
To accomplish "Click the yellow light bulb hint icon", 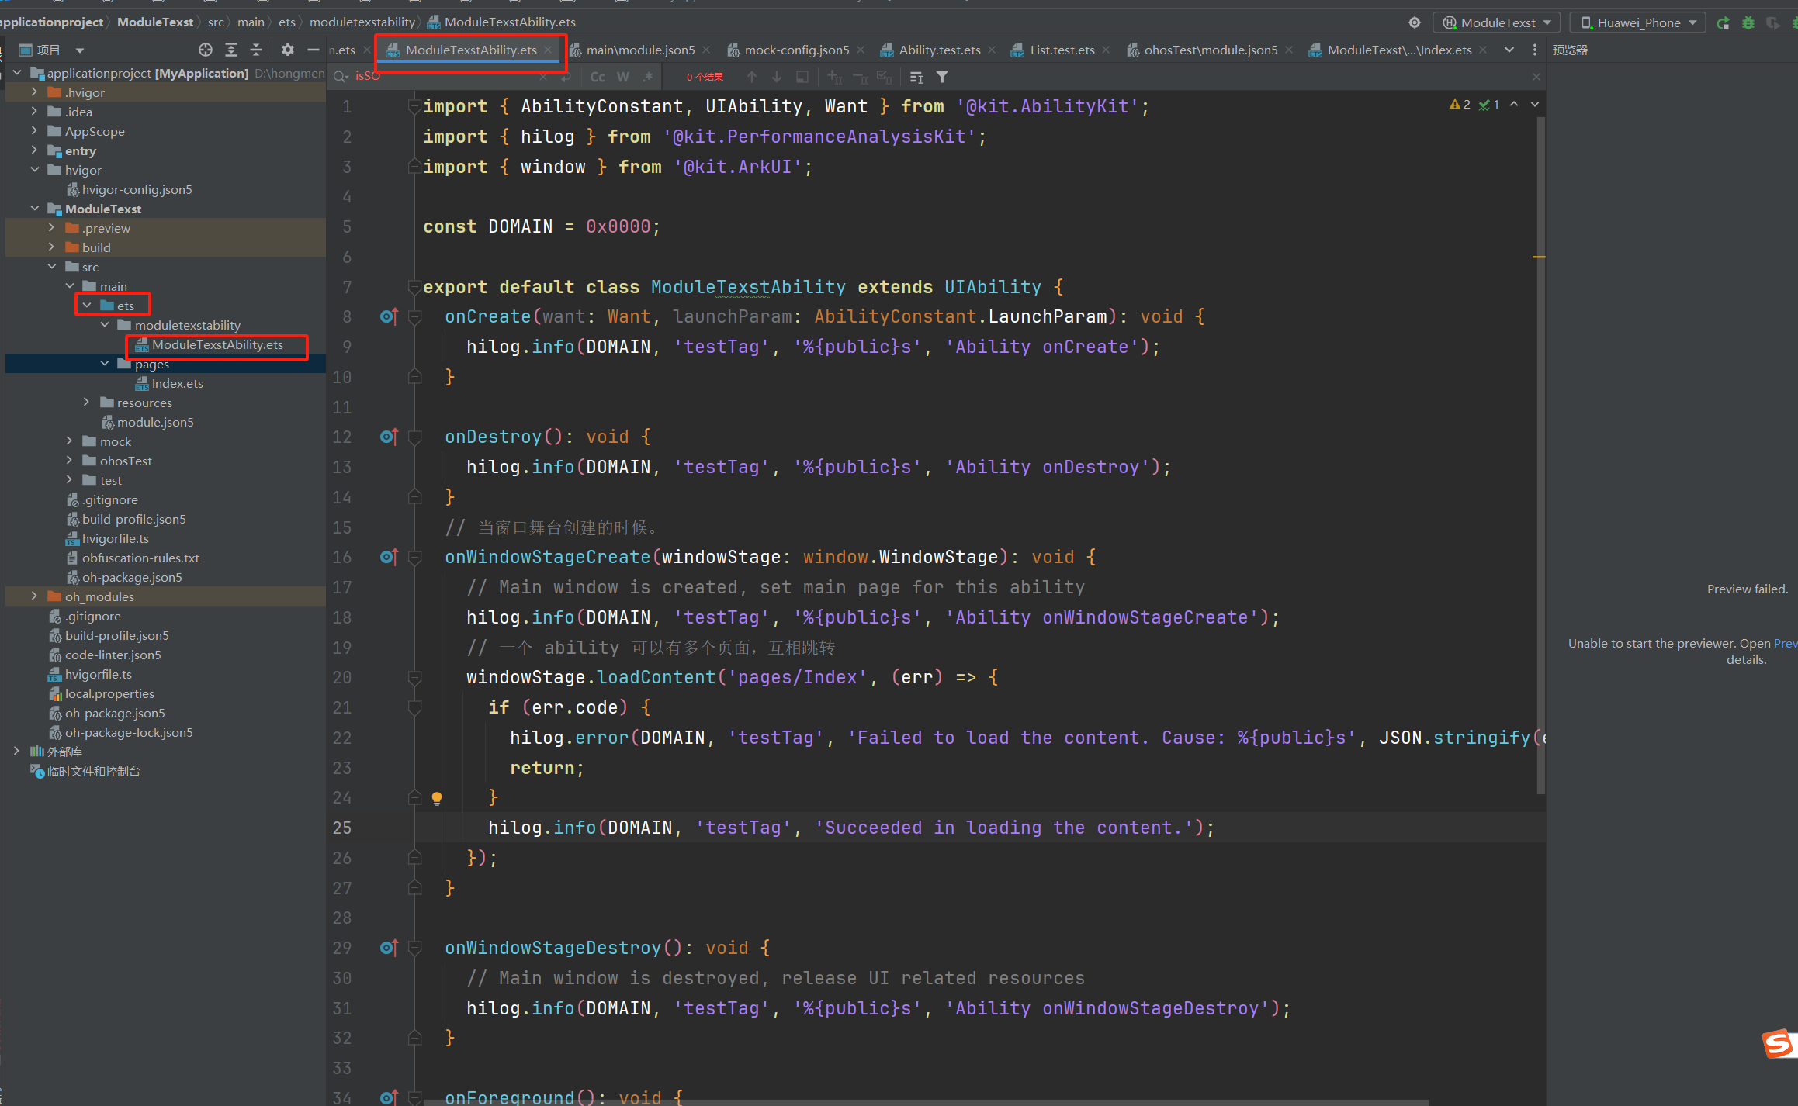I will [x=437, y=797].
